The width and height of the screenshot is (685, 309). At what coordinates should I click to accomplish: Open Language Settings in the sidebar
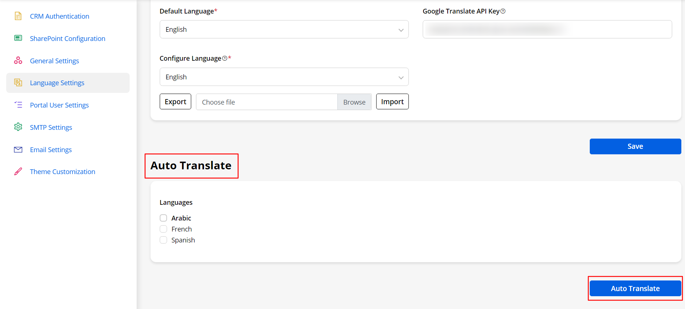[57, 83]
